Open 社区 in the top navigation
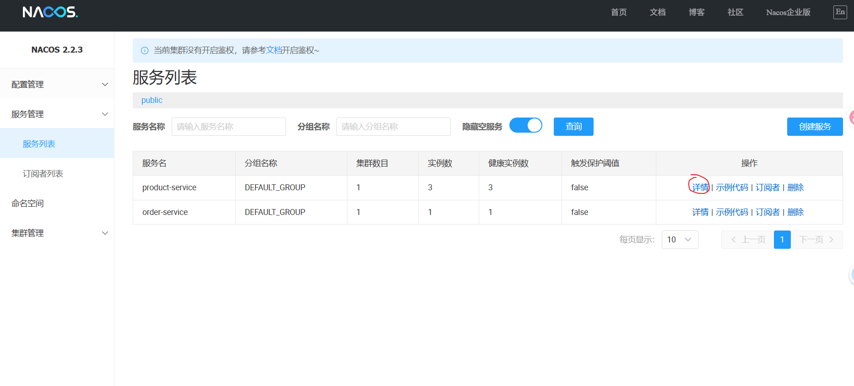This screenshot has width=854, height=386. (x=735, y=12)
